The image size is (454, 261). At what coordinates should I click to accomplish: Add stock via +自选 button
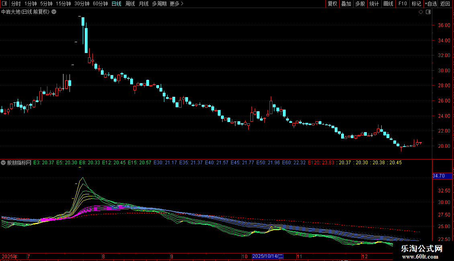(x=431, y=4)
